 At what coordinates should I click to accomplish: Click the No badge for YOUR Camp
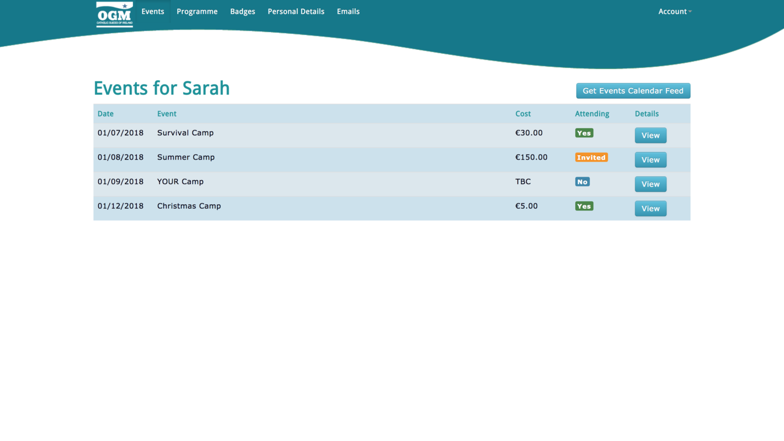click(x=582, y=181)
